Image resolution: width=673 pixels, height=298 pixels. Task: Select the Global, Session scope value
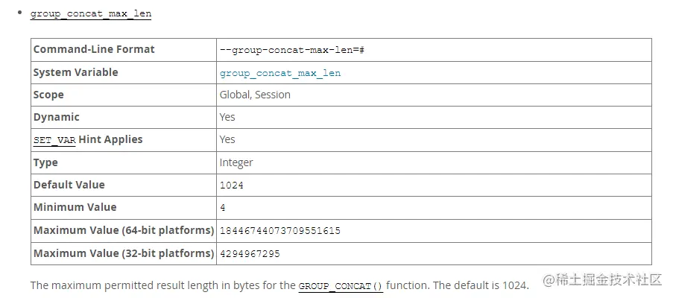tap(255, 95)
